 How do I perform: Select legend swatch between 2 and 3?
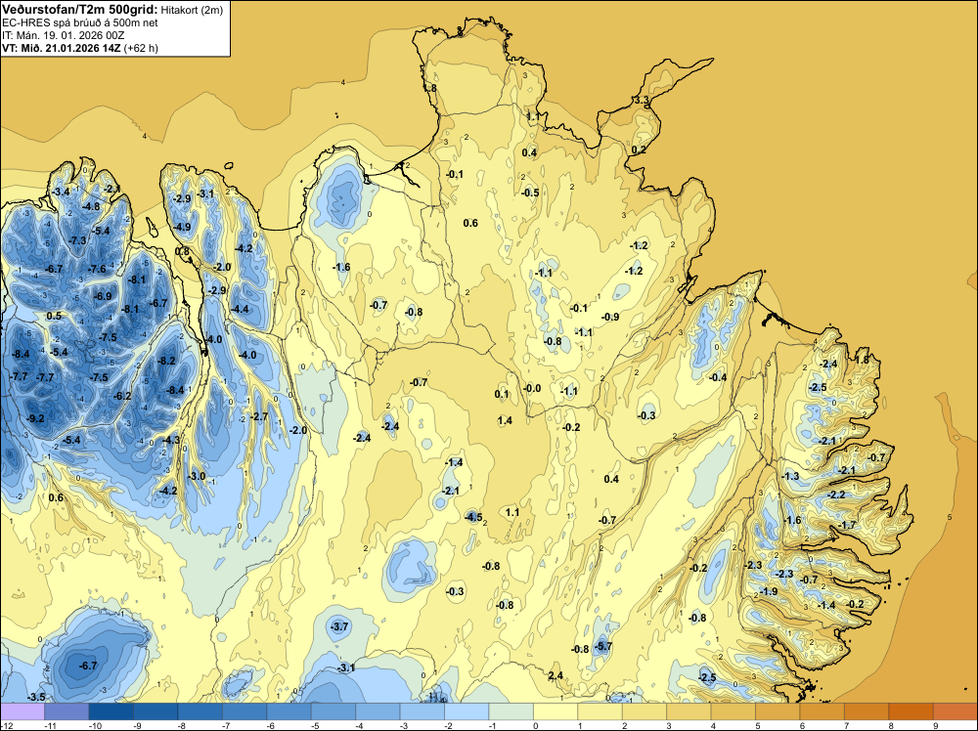pyautogui.click(x=645, y=711)
